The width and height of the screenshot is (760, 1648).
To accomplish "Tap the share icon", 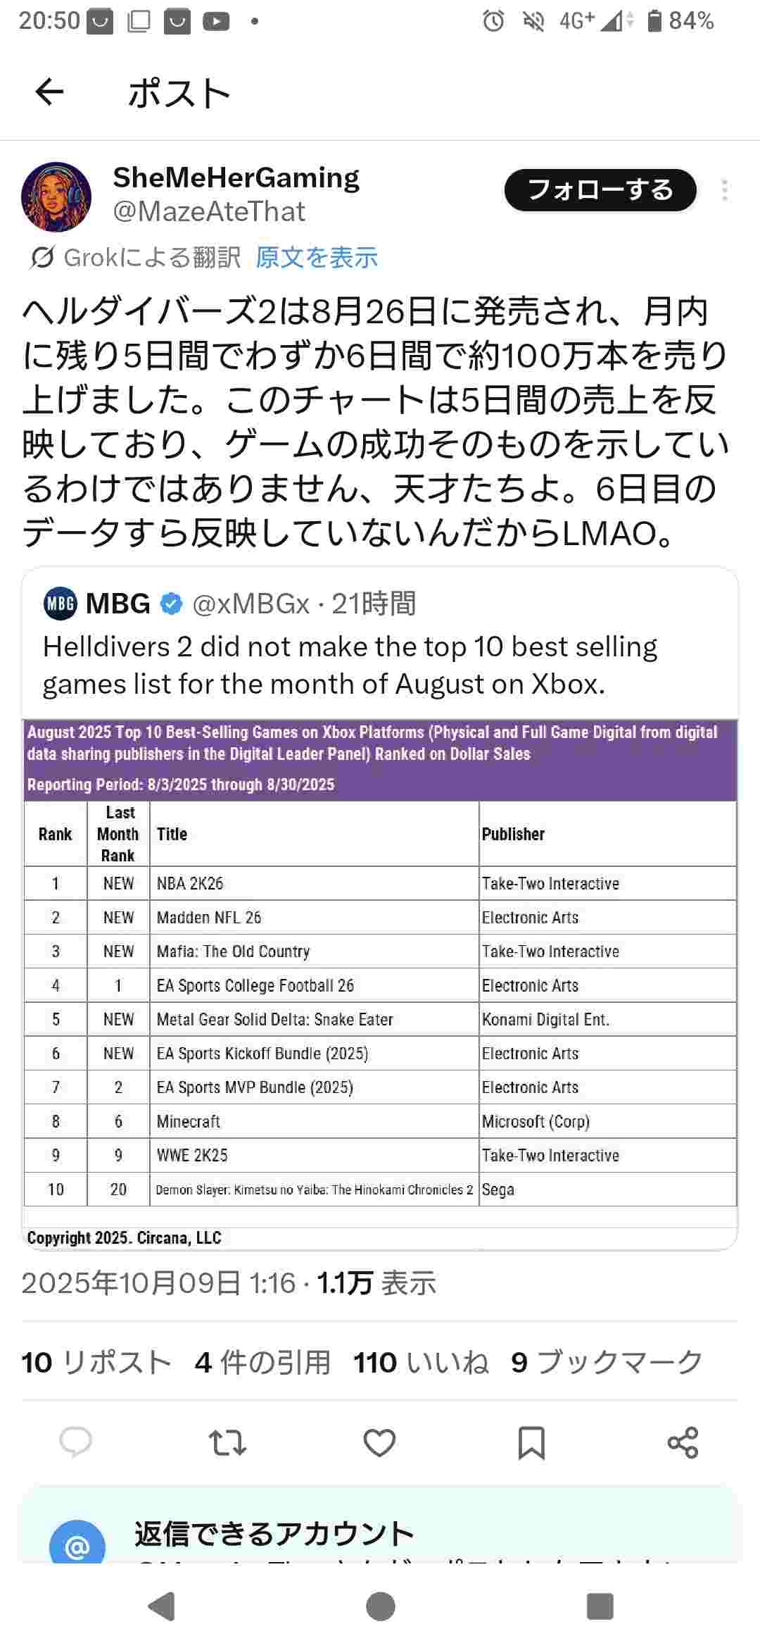I will click(x=683, y=1442).
